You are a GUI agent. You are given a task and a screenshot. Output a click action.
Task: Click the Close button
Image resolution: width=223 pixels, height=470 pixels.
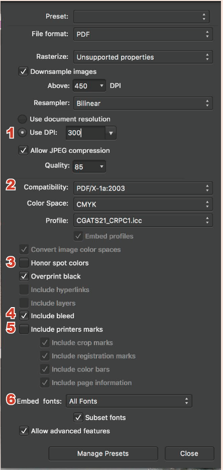189,453
